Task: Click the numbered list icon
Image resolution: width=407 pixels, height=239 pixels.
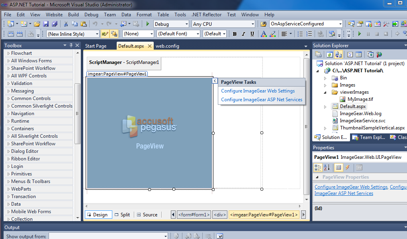Action: (309, 34)
